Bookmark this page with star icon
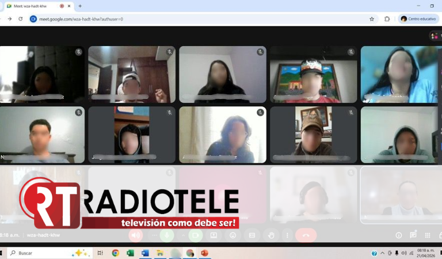 [x=372, y=18]
